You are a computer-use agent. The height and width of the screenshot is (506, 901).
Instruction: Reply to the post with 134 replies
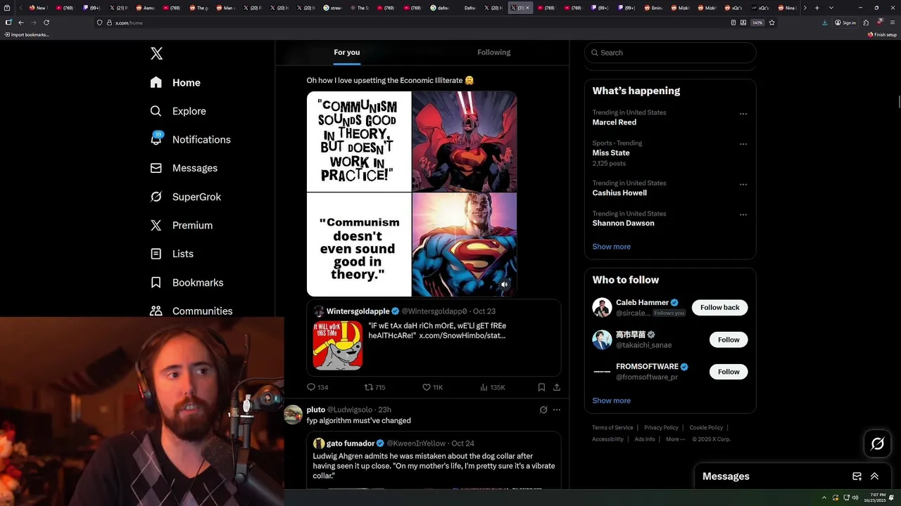(317, 387)
